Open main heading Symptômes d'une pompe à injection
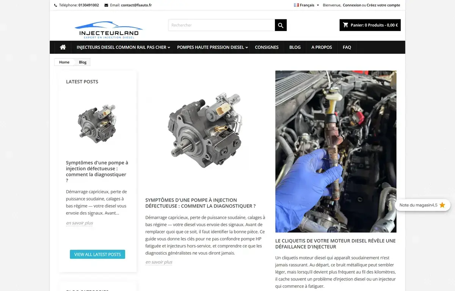 click(201, 203)
